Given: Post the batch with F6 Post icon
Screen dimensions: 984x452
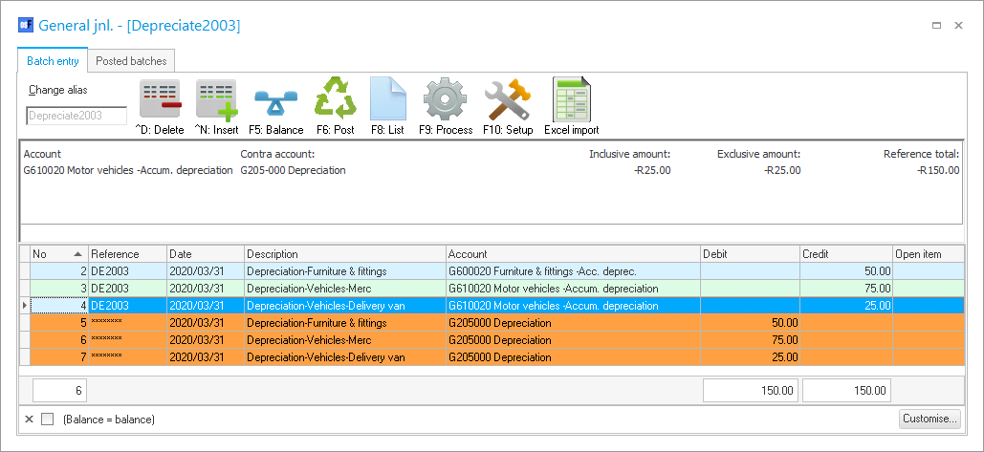Looking at the screenshot, I should (335, 100).
